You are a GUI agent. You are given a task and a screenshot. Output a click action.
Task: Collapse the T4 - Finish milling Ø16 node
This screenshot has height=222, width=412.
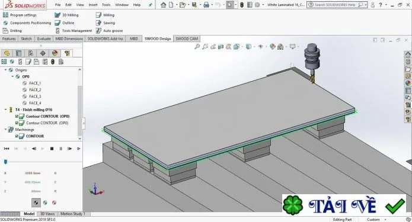(5, 110)
